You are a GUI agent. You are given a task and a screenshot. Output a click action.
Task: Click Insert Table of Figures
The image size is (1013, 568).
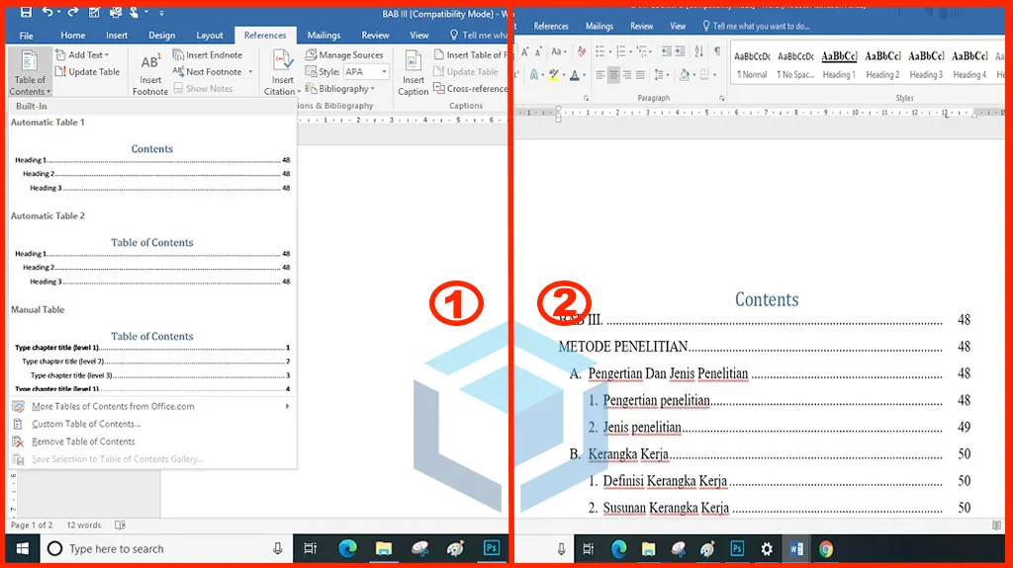pyautogui.click(x=470, y=55)
